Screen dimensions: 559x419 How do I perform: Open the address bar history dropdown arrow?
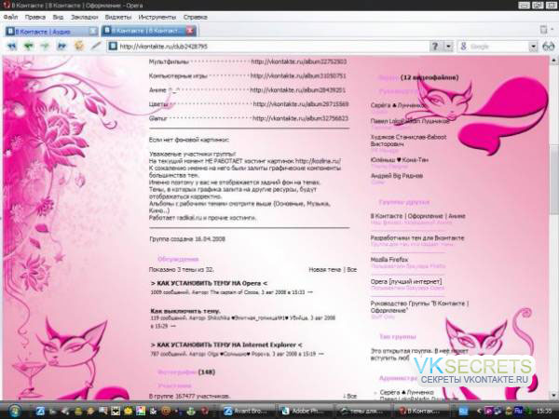click(448, 47)
